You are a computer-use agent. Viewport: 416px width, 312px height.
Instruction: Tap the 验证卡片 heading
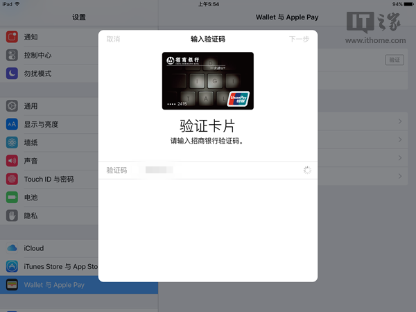pyautogui.click(x=207, y=125)
